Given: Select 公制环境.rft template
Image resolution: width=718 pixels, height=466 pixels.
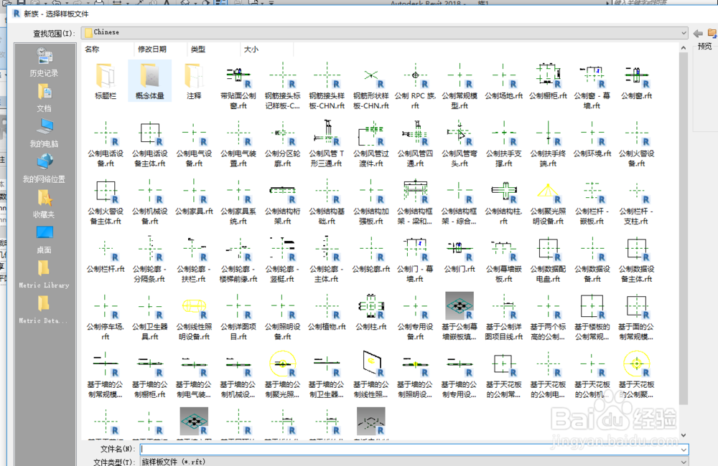Looking at the screenshot, I should 592,139.
